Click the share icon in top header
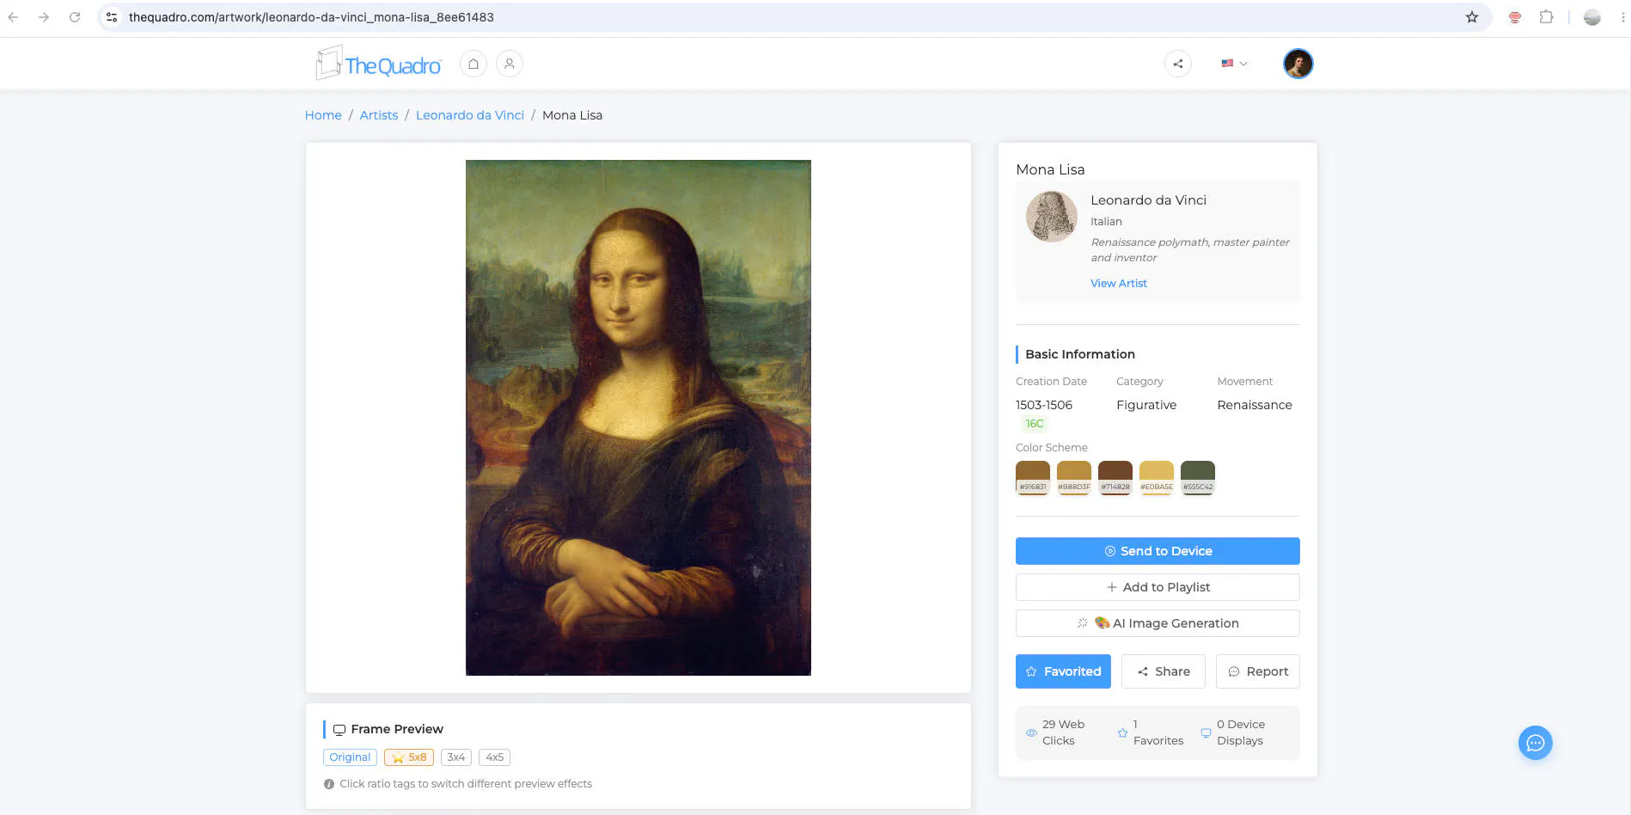Screen dimensions: 1631x815 (x=1178, y=64)
